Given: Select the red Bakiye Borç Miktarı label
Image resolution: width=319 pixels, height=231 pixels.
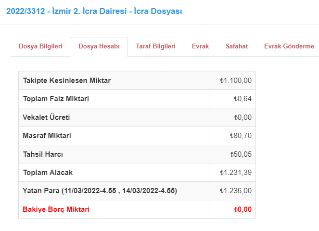Looking at the screenshot, I should coord(56,209).
